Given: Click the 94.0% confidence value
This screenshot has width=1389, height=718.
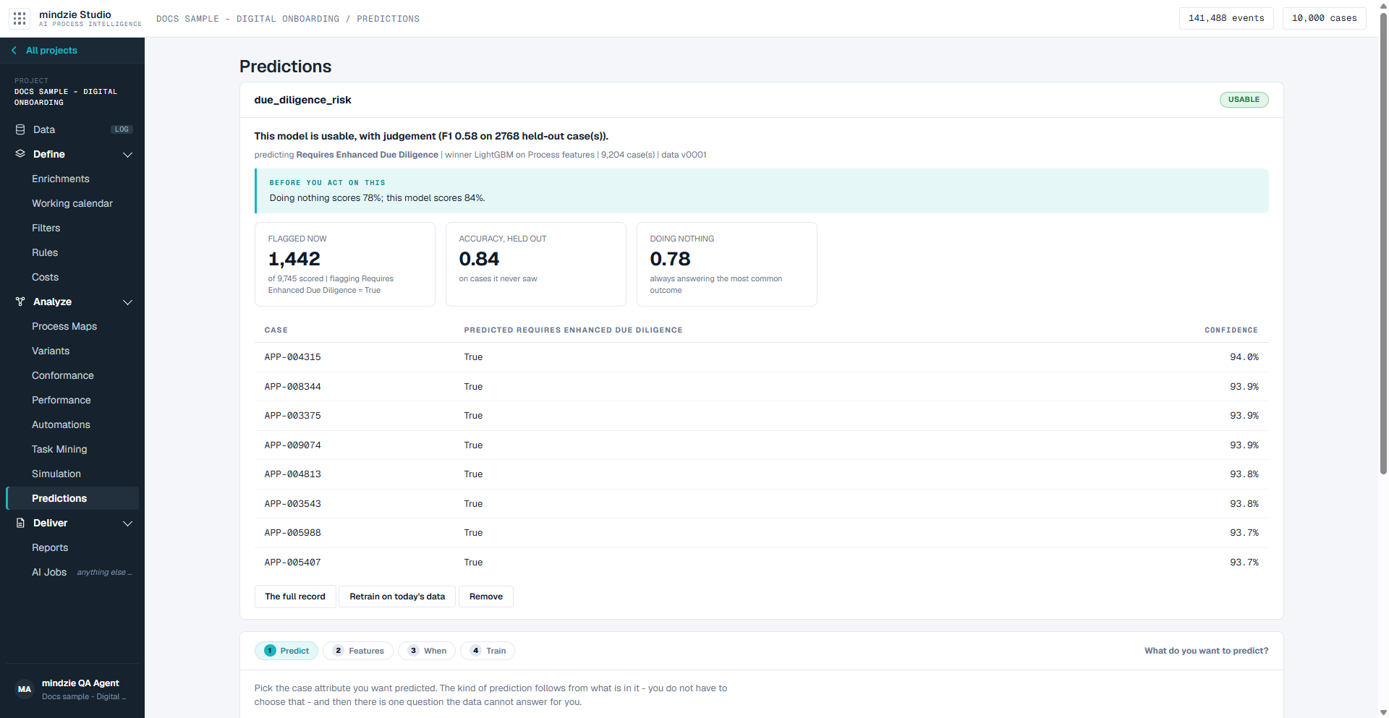Looking at the screenshot, I should pyautogui.click(x=1244, y=357).
